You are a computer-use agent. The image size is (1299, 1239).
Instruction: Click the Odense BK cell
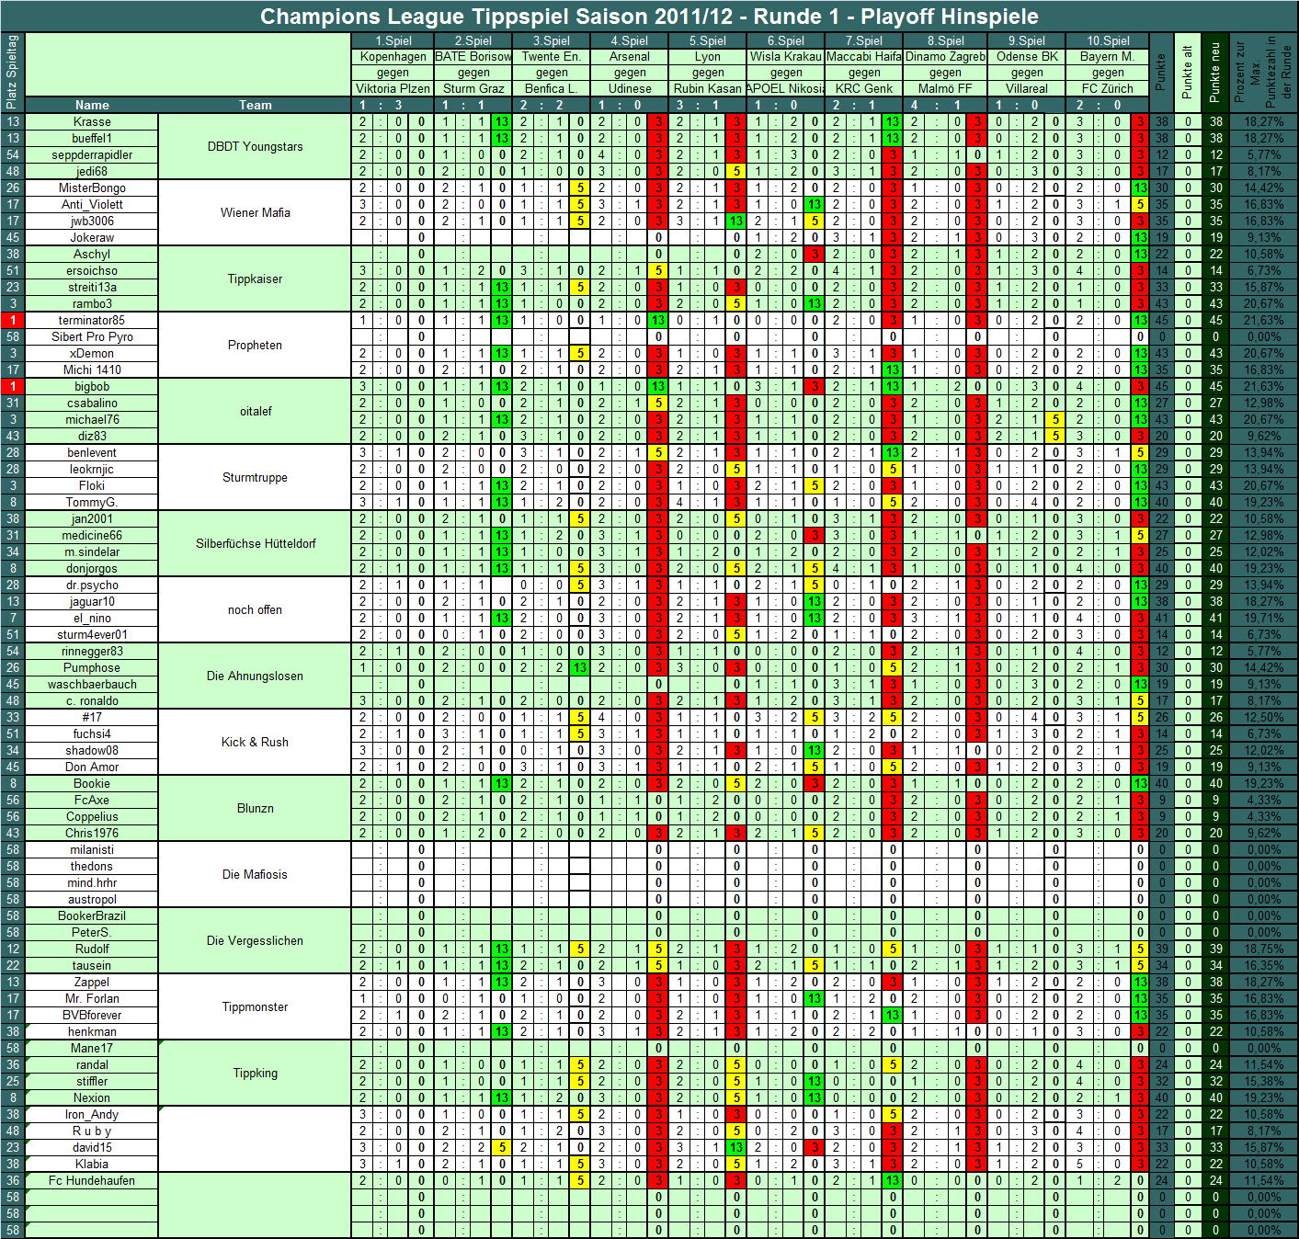(x=1027, y=56)
